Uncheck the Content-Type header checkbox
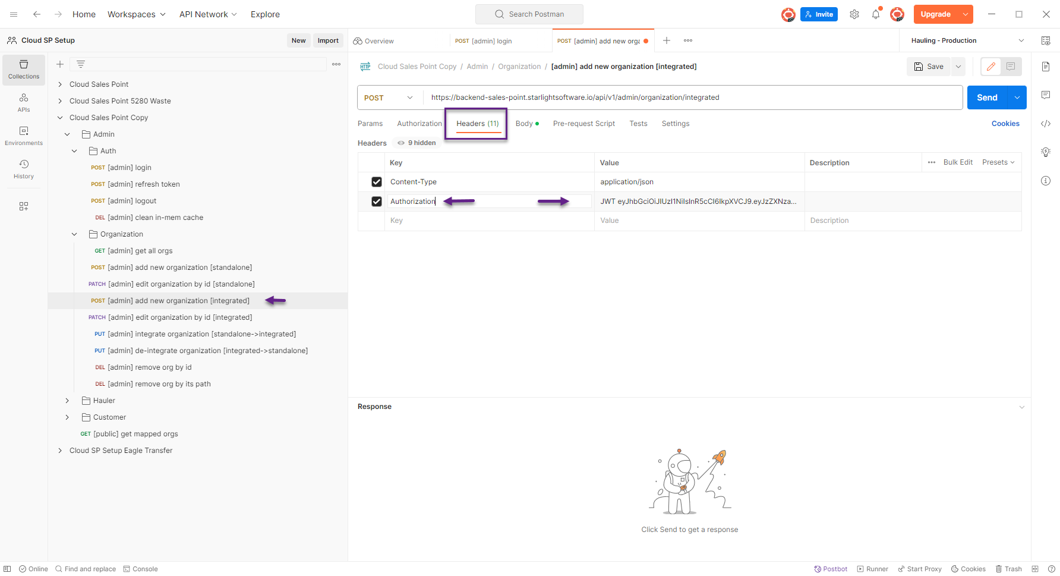The width and height of the screenshot is (1060, 576). click(377, 182)
